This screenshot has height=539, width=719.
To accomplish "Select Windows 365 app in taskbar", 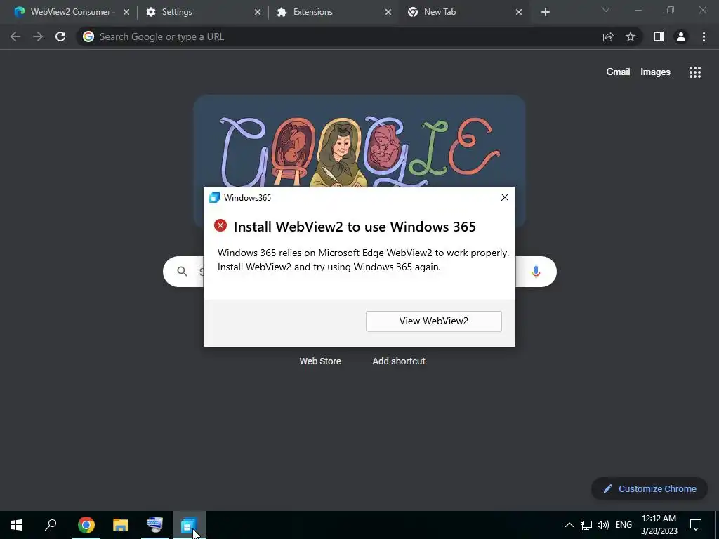I will click(189, 525).
